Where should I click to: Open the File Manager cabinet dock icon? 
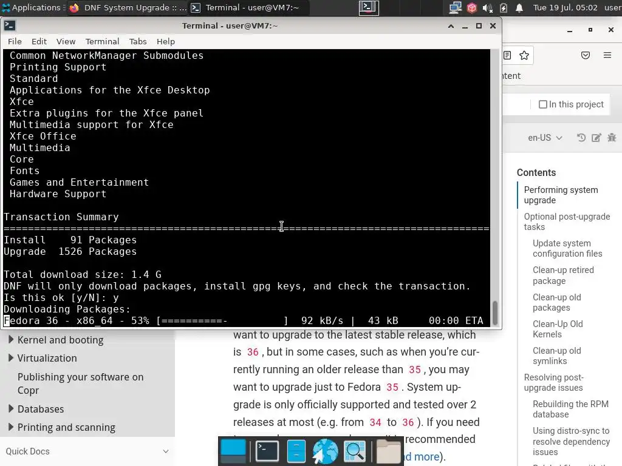click(x=296, y=451)
